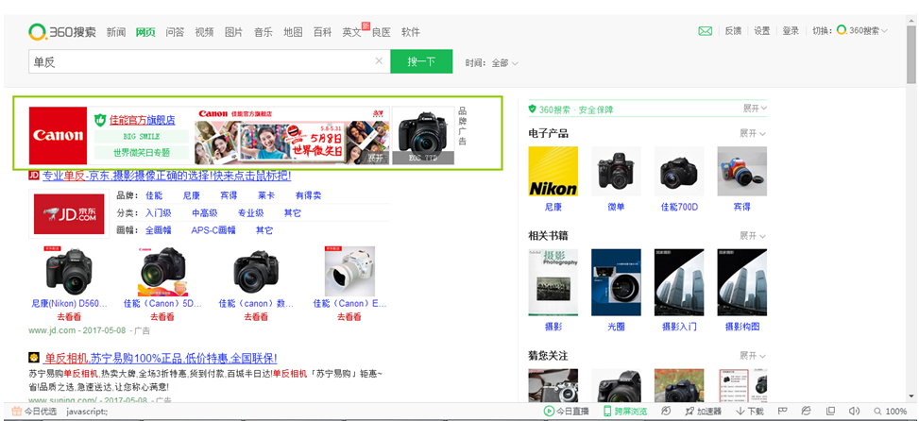
Task: Click 今日直播 in status bar
Action: [x=567, y=412]
